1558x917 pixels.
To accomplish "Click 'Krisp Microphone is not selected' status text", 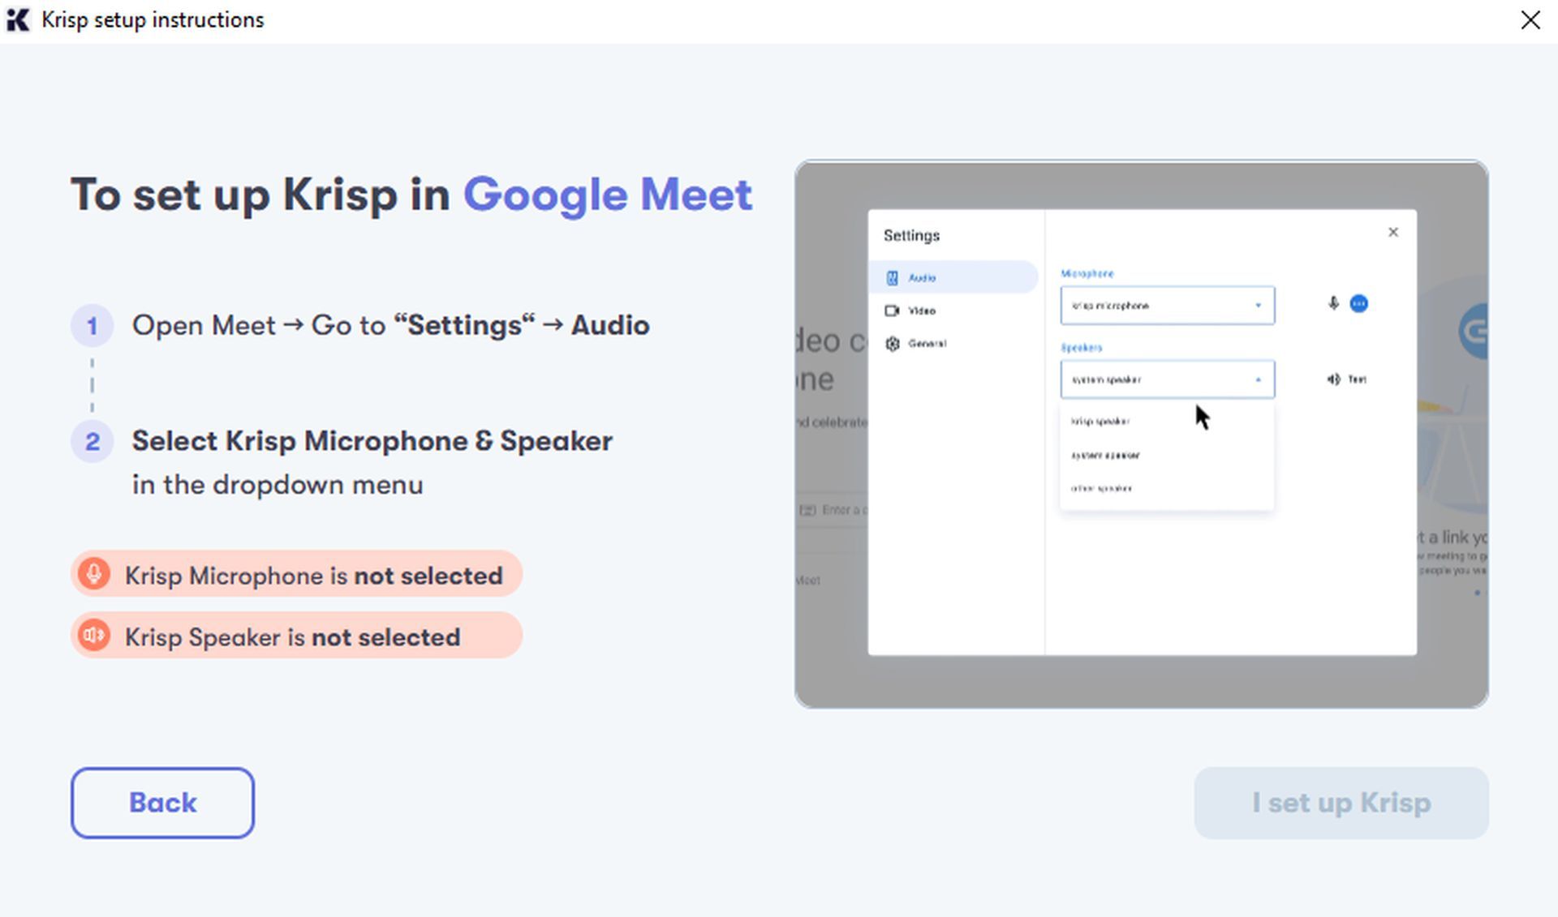I will (314, 576).
